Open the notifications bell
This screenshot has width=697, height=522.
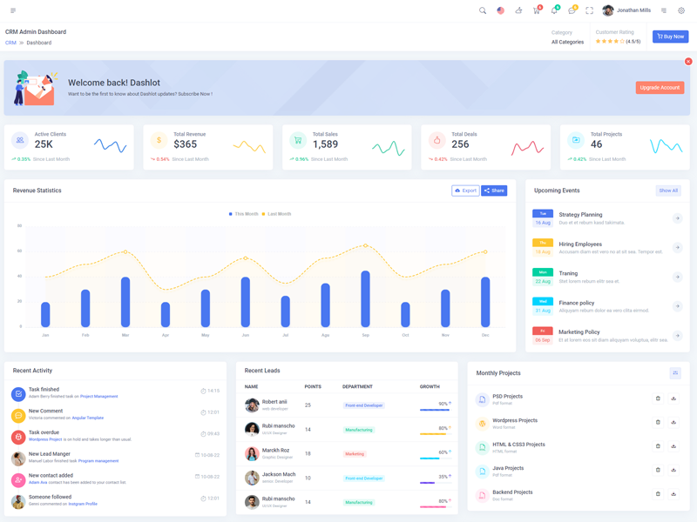pyautogui.click(x=554, y=10)
